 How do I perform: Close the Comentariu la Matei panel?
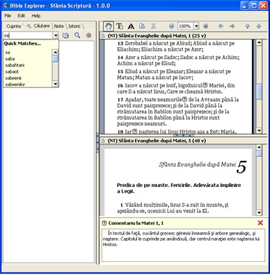pyautogui.click(x=260, y=223)
